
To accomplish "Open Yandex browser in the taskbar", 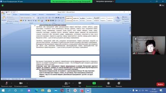I will [75, 90].
